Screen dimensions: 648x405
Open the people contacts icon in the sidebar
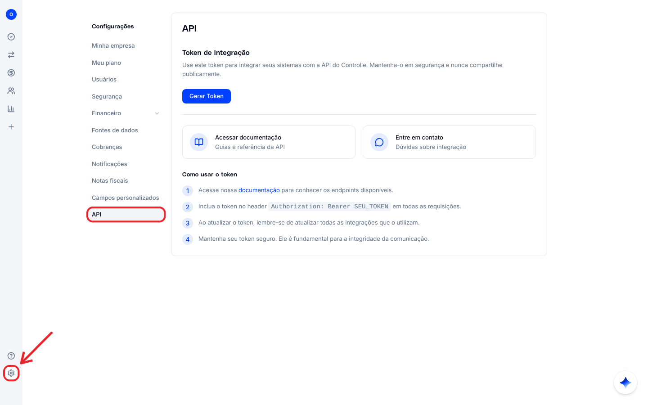pos(11,91)
